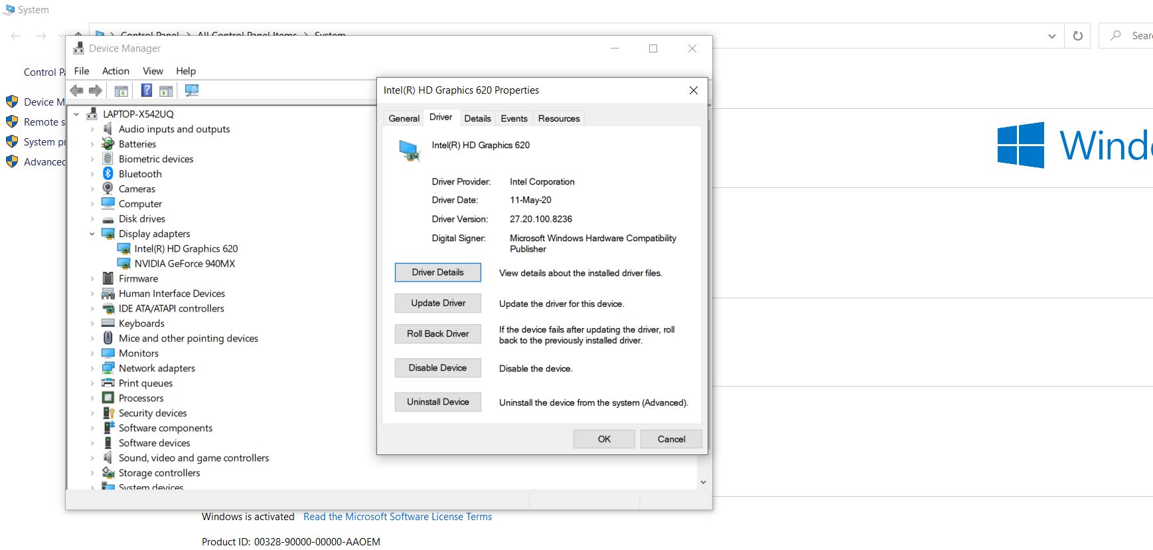Click the driver version value 27.20.100.8236
The height and width of the screenshot is (550, 1153).
[541, 219]
